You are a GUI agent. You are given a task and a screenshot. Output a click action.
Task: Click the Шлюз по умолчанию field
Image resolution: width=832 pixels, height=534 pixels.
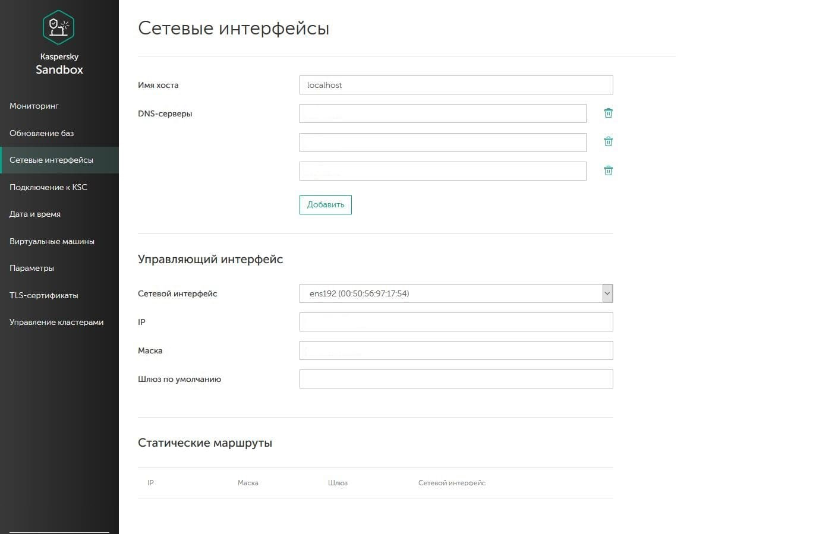click(x=456, y=379)
